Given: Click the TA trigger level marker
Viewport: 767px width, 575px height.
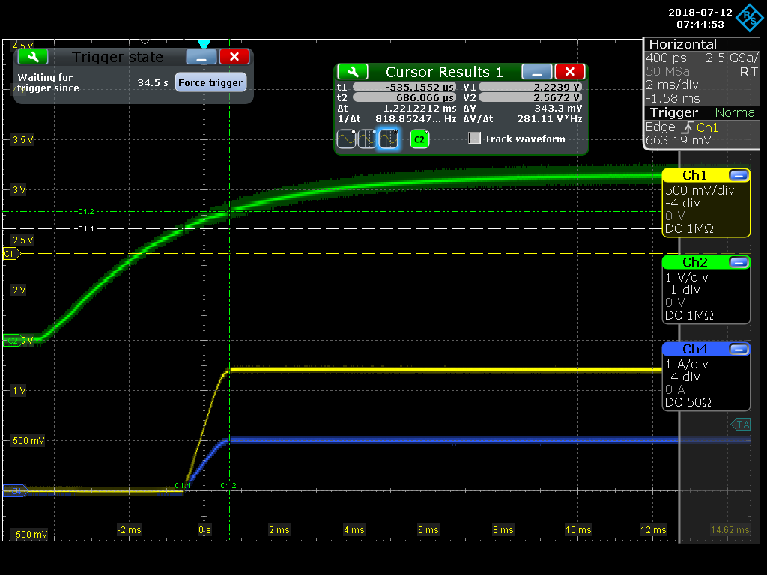Looking at the screenshot, I should [x=741, y=424].
